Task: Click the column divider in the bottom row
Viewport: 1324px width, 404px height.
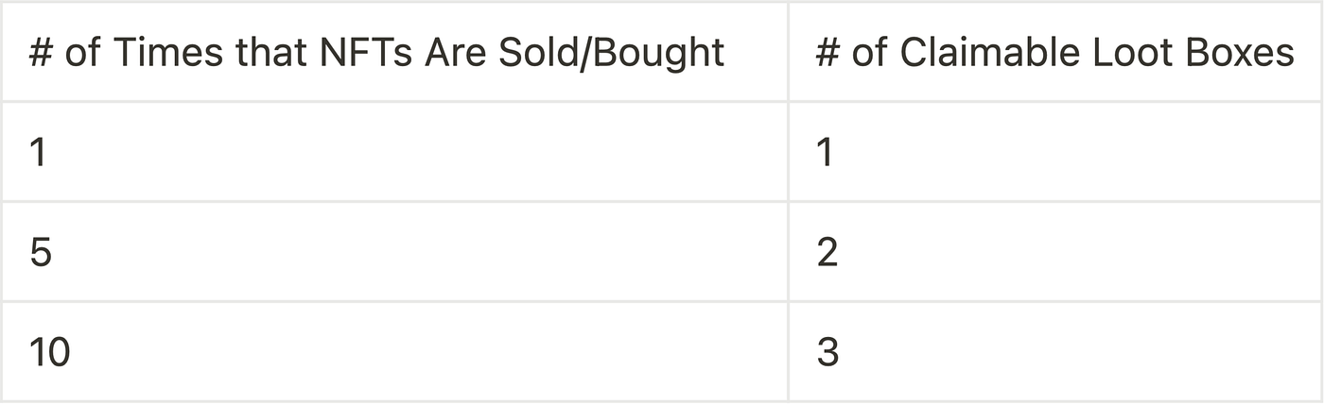Action: click(788, 352)
